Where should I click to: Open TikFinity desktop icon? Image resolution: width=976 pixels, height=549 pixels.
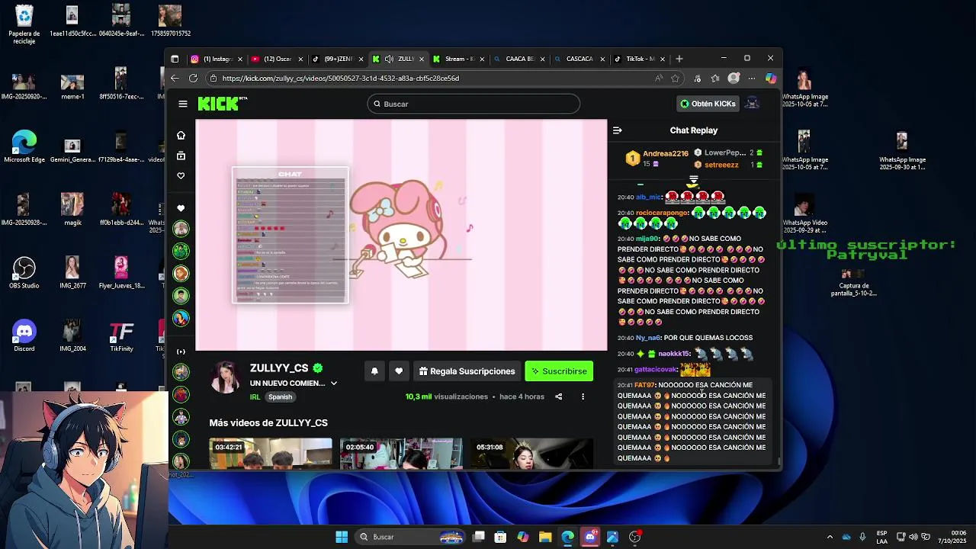(x=121, y=335)
